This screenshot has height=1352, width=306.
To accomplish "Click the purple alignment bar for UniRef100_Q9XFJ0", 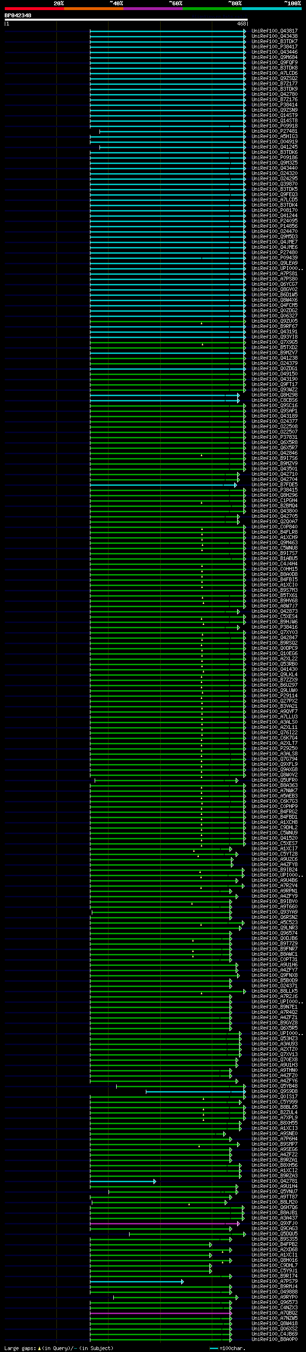I will pyautogui.click(x=165, y=1223).
